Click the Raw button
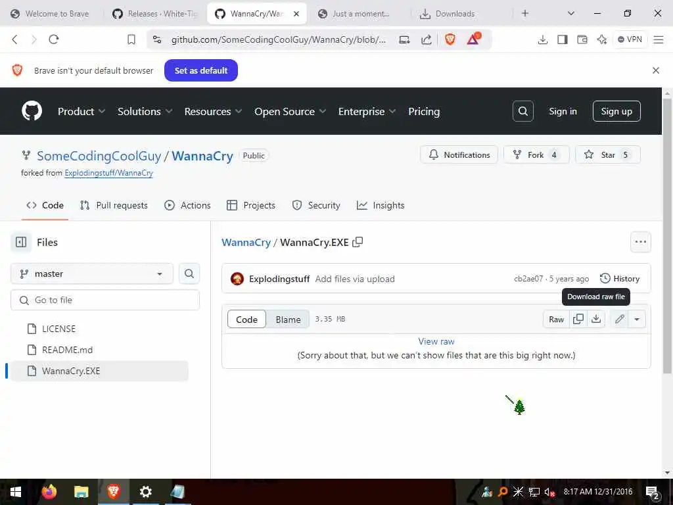The image size is (673, 505). click(x=556, y=319)
